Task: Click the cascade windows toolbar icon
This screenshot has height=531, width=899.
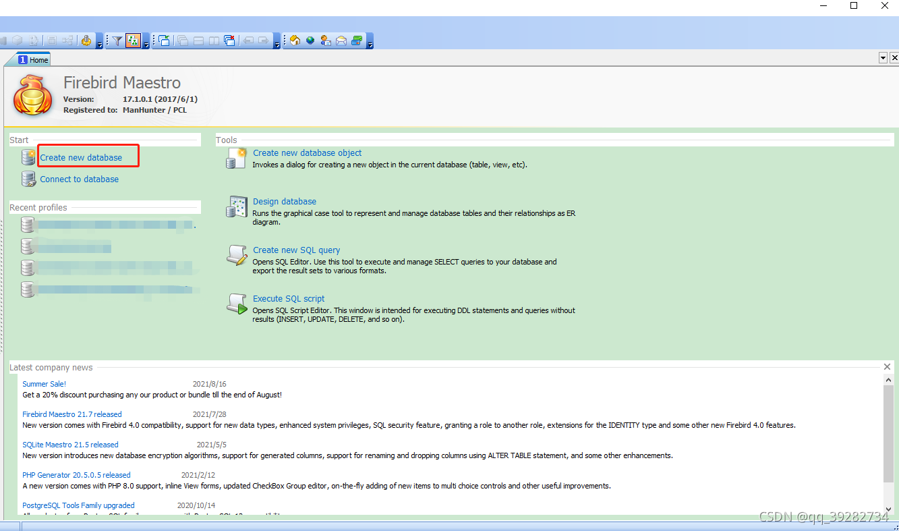Action: pyautogui.click(x=183, y=41)
